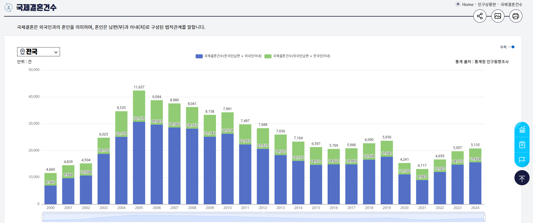Go to Home via the breadcrumb
Screen dimensions: 533x223
click(468, 5)
